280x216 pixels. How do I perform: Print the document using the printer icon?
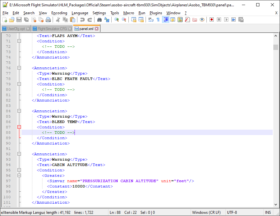48,20
